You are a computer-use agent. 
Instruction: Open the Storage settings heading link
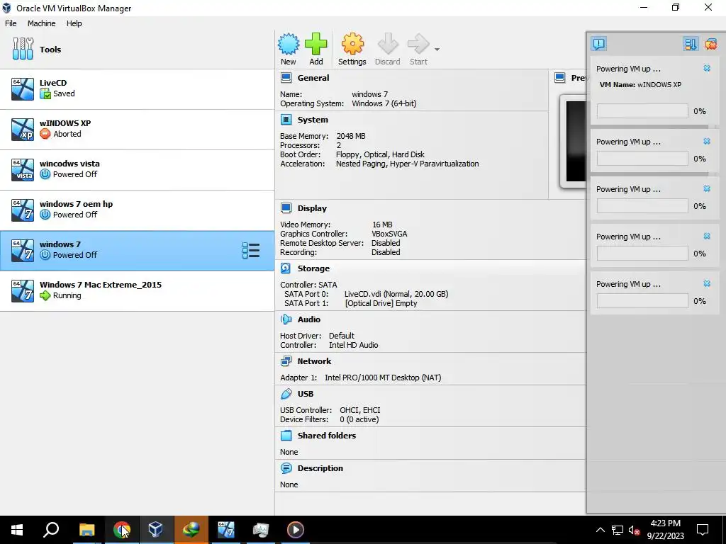[x=313, y=268]
